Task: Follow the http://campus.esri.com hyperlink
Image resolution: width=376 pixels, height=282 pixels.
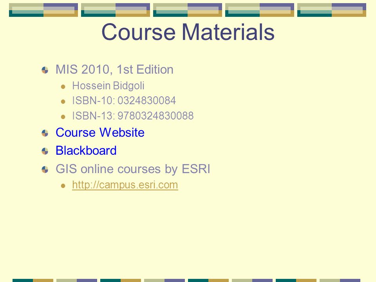Action: [125, 185]
